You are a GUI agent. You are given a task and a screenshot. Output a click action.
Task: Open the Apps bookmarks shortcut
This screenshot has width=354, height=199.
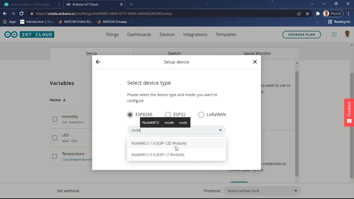(x=9, y=22)
